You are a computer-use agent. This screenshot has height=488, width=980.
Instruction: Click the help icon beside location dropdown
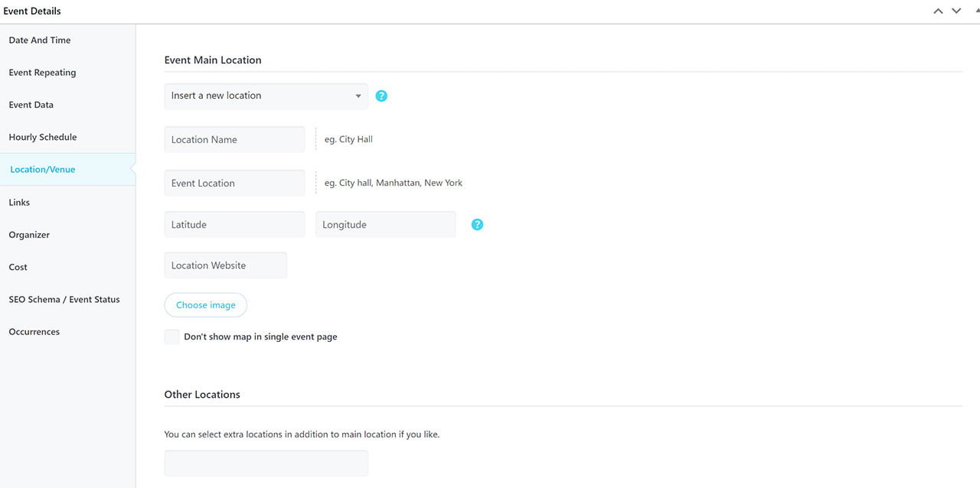pos(381,96)
